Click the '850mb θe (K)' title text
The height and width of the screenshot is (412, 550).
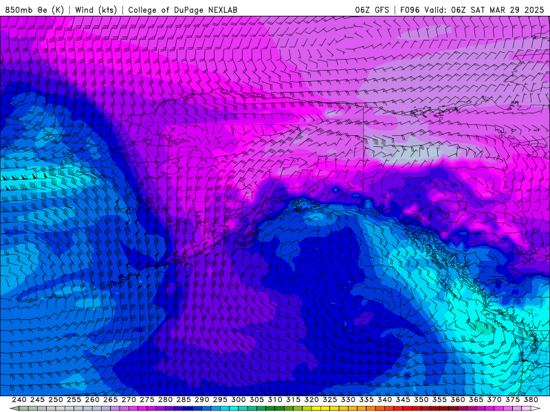click(x=34, y=10)
